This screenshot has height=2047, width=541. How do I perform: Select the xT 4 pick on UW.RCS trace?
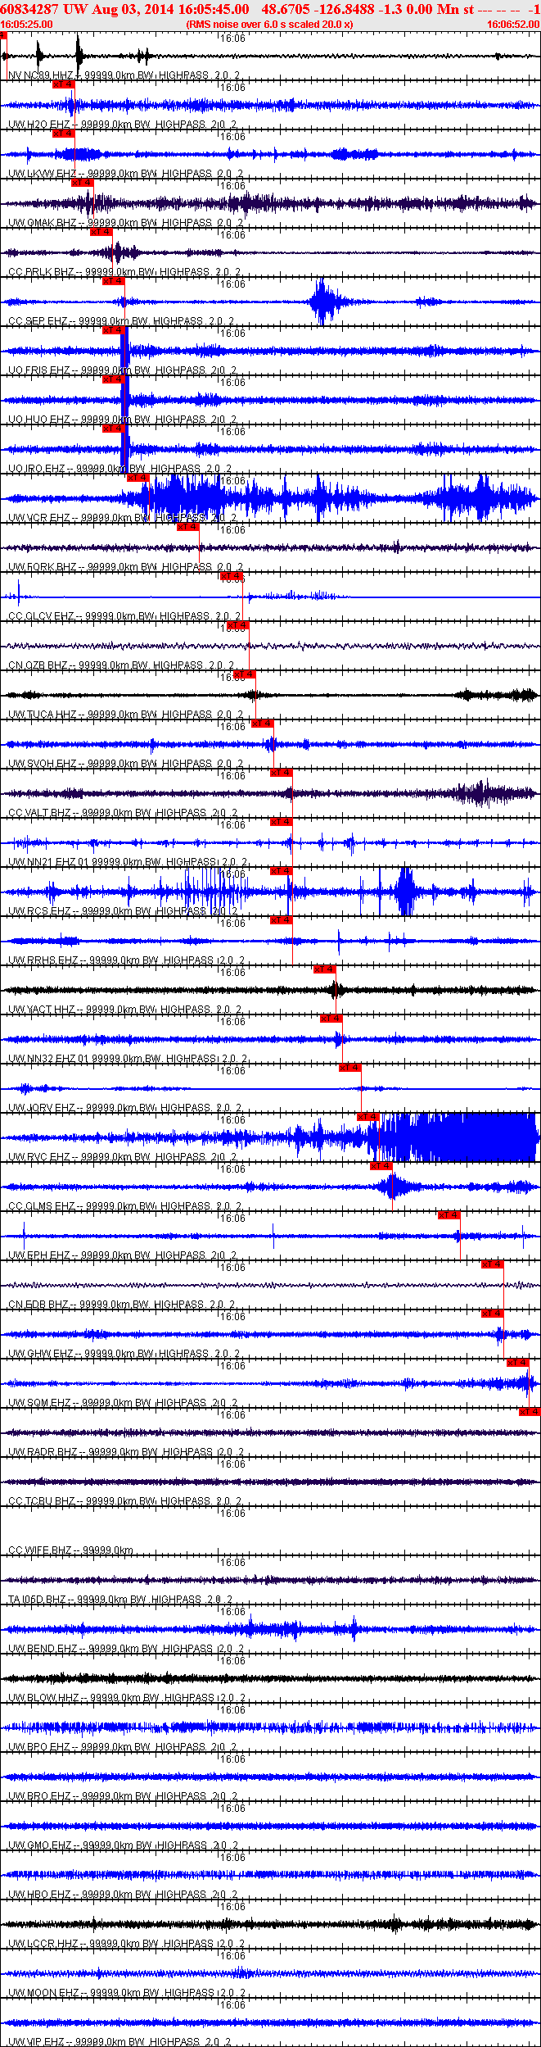pyautogui.click(x=281, y=871)
